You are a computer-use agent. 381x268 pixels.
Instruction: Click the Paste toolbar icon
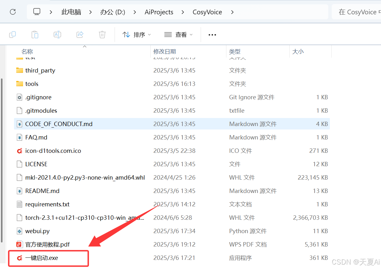(35, 35)
